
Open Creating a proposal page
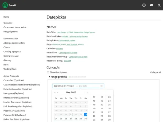[x=12, y=51]
